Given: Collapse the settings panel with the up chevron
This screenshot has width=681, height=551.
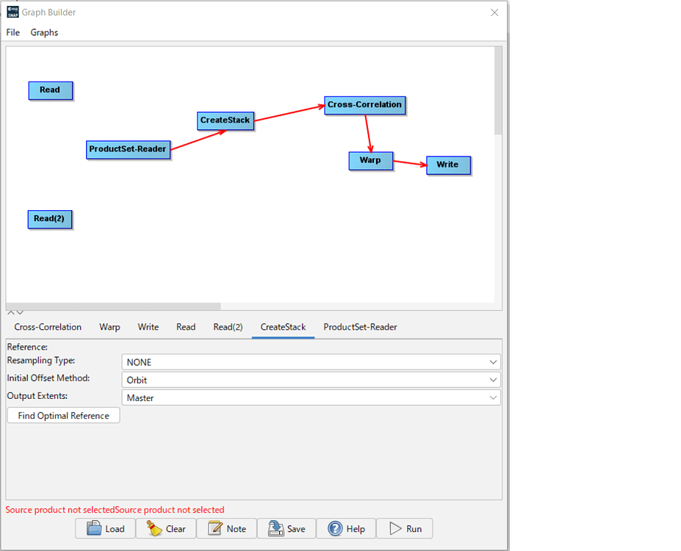Looking at the screenshot, I should pos(10,311).
